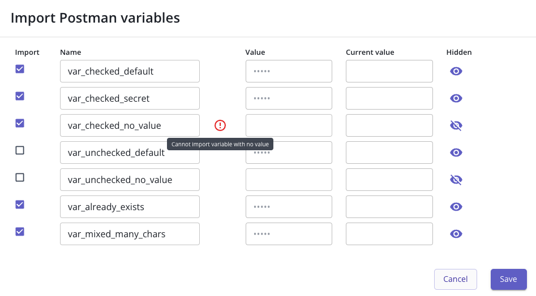Uncheck import for var_already_exists
This screenshot has width=536, height=296.
coord(20,204)
